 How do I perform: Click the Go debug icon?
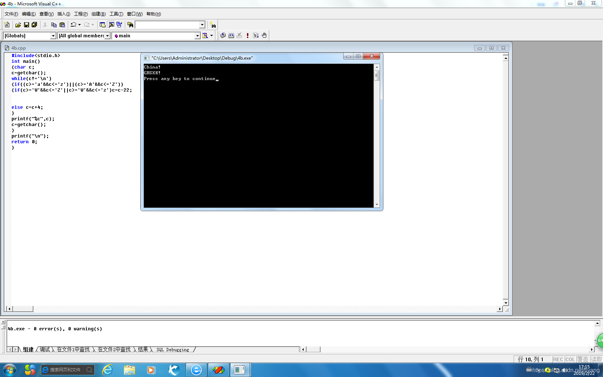coord(256,36)
